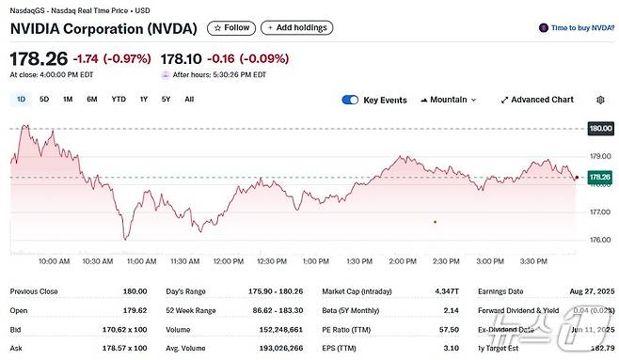Click the 177.00 price axis label
This screenshot has height=360, width=619.
pyautogui.click(x=600, y=212)
